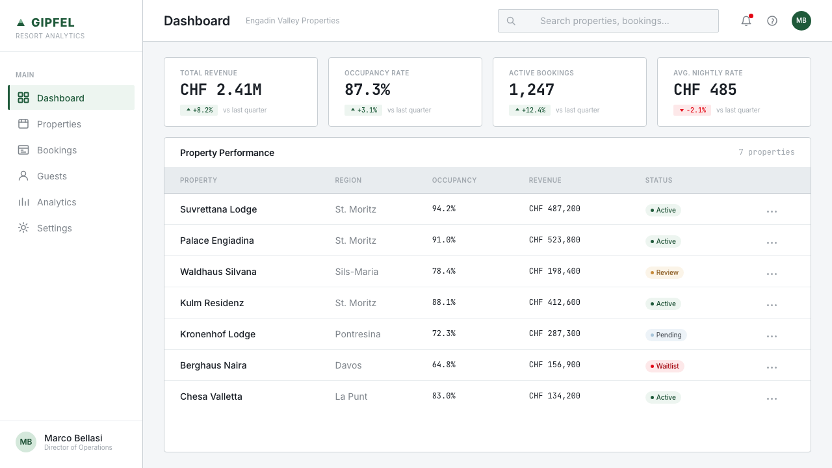Click the help question mark icon
Viewport: 832px width, 468px height.
pyautogui.click(x=772, y=21)
